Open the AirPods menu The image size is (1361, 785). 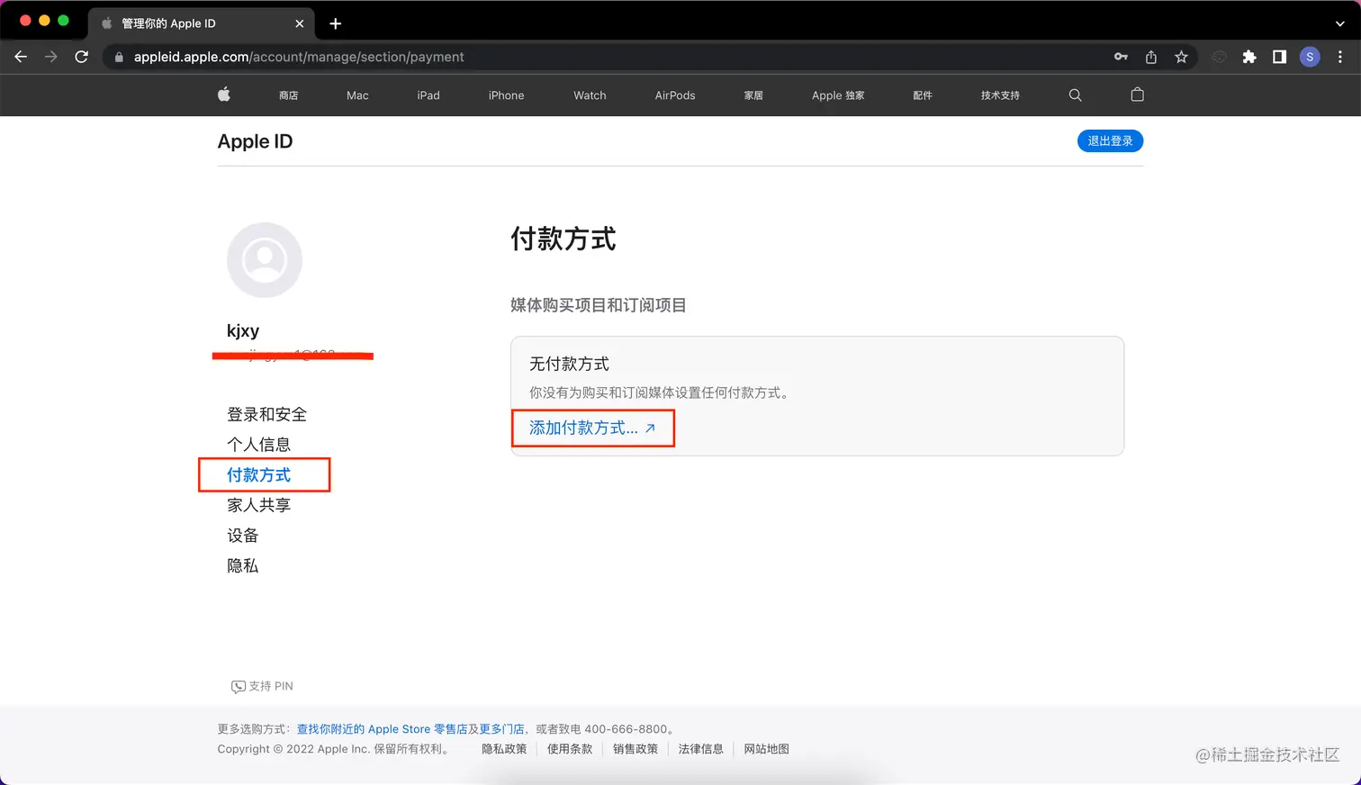675,95
